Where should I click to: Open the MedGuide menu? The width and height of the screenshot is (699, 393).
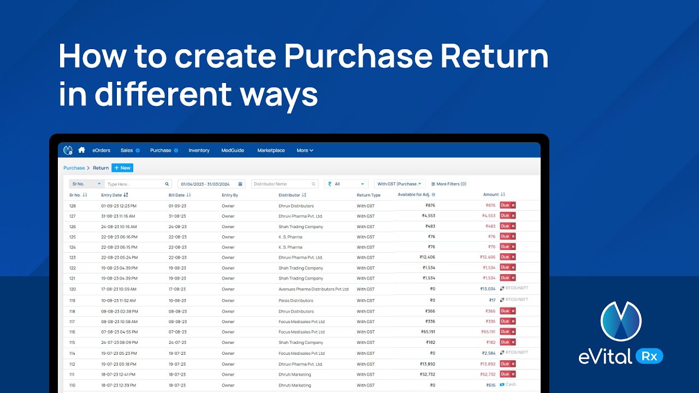(233, 150)
